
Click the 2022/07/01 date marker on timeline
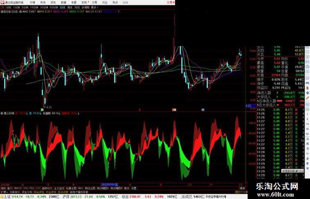[110, 185]
